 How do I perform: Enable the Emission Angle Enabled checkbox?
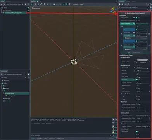(x=137, y=104)
